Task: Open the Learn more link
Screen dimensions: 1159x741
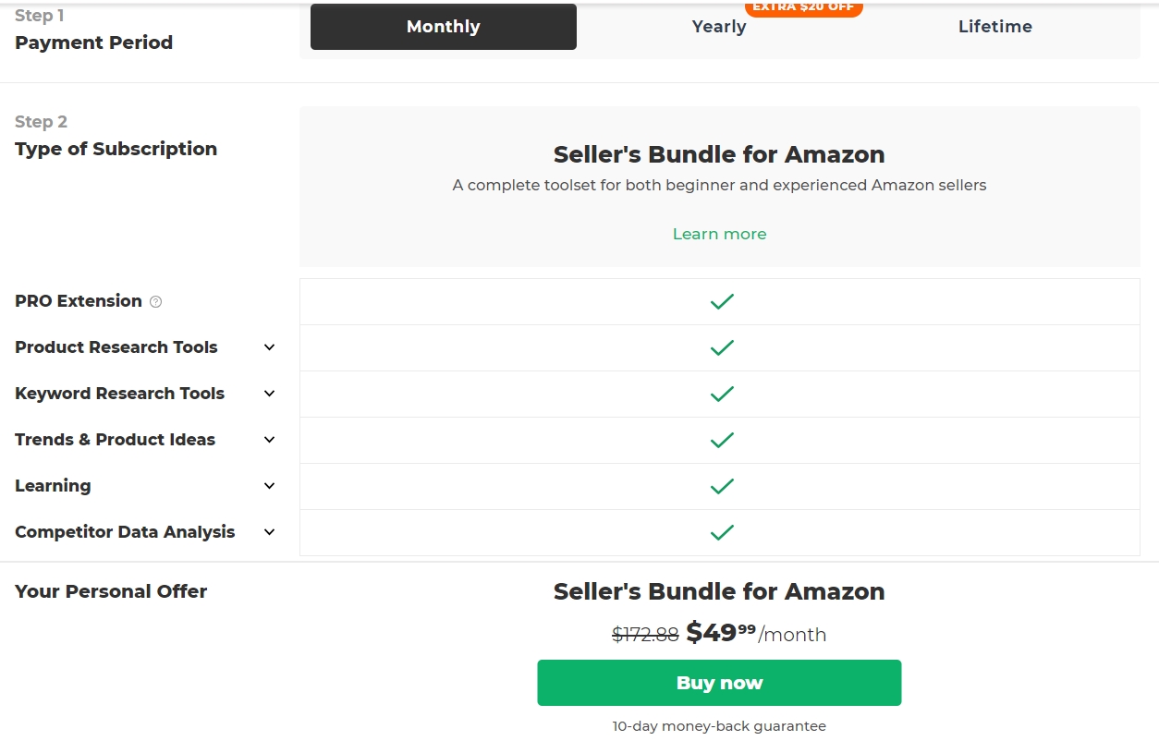Action: point(719,234)
